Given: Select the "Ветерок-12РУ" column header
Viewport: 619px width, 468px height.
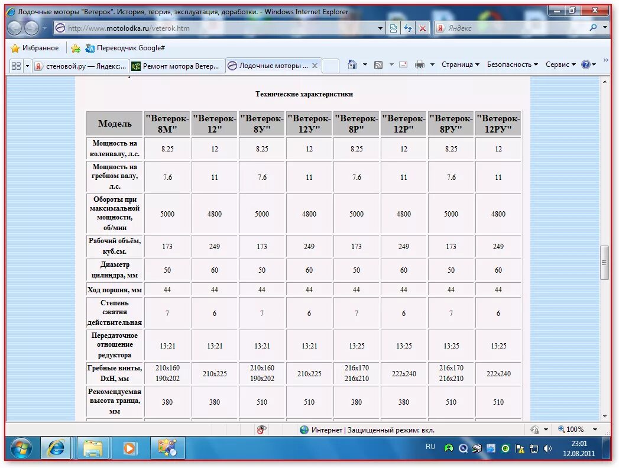Looking at the screenshot, I should (498, 124).
